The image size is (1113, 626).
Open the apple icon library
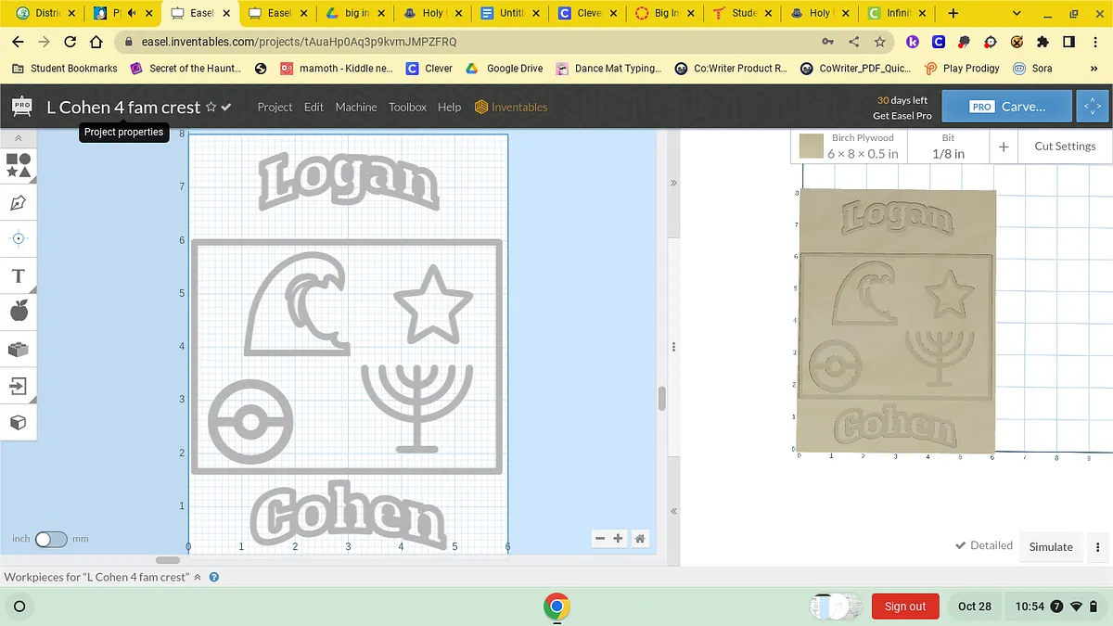19,311
